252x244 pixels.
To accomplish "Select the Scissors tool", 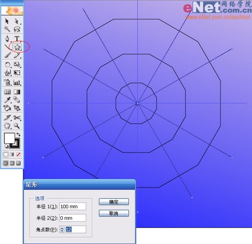I will pos(17,117).
